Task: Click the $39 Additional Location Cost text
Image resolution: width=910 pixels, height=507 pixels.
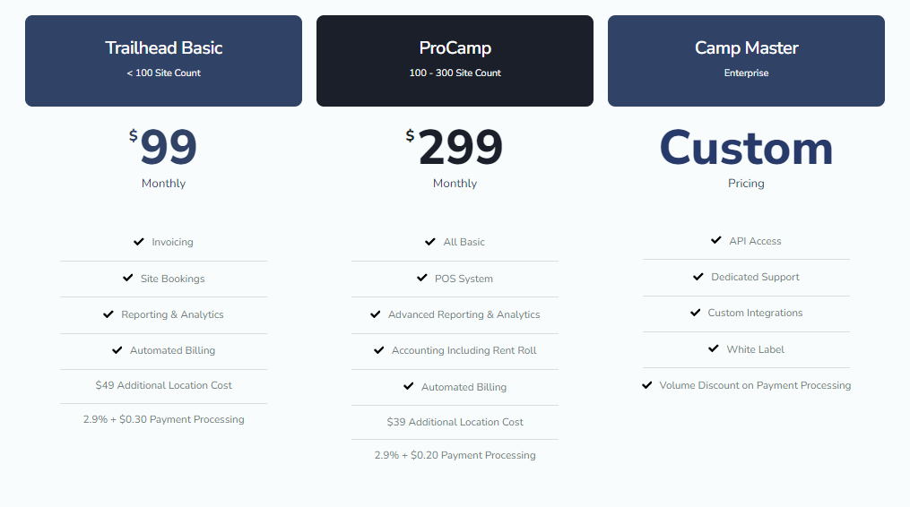Action: click(455, 422)
